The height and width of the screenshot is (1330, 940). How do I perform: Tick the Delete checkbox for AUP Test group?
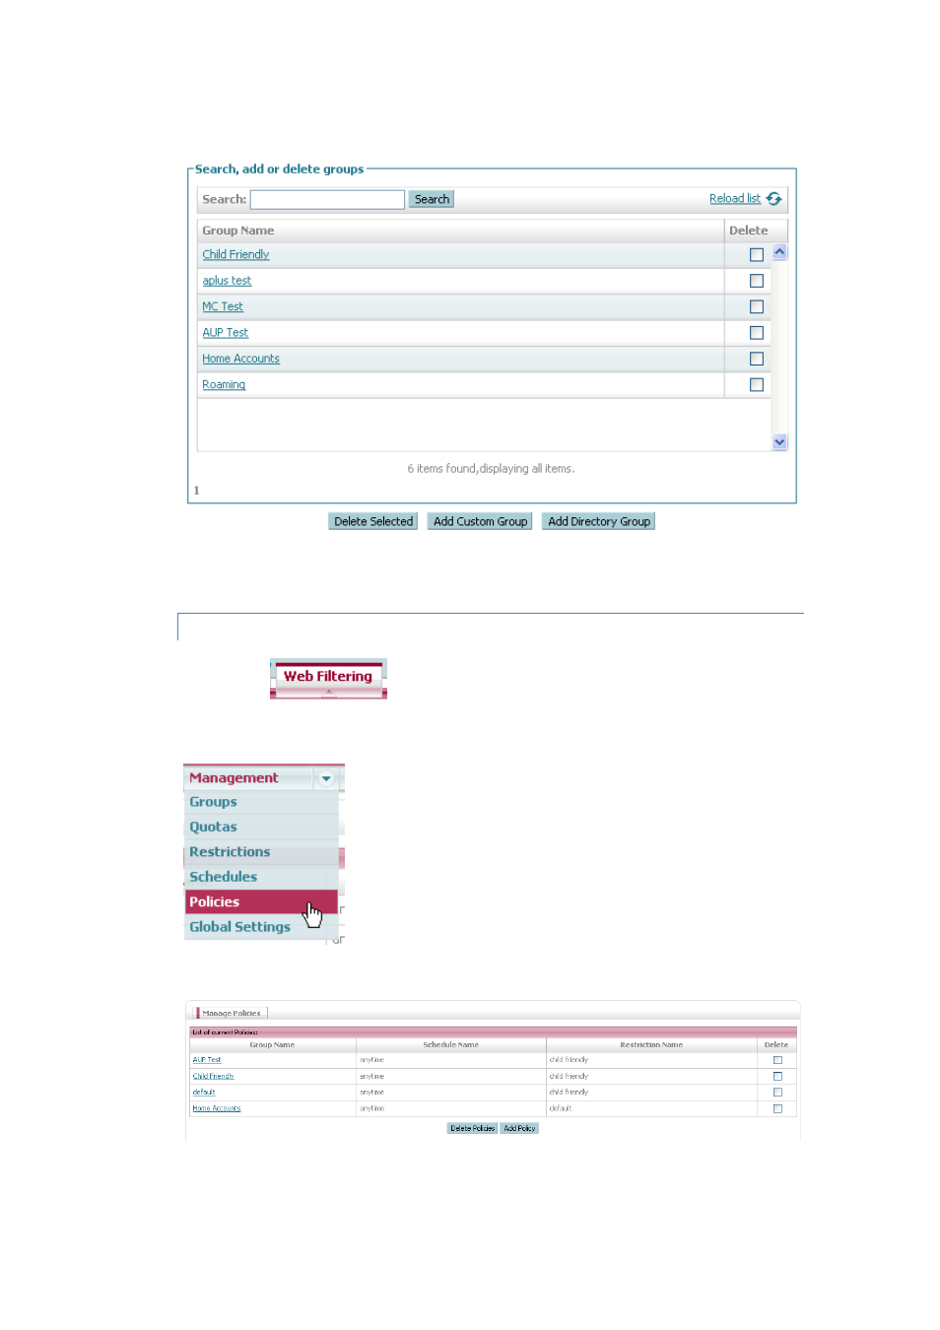click(x=757, y=333)
